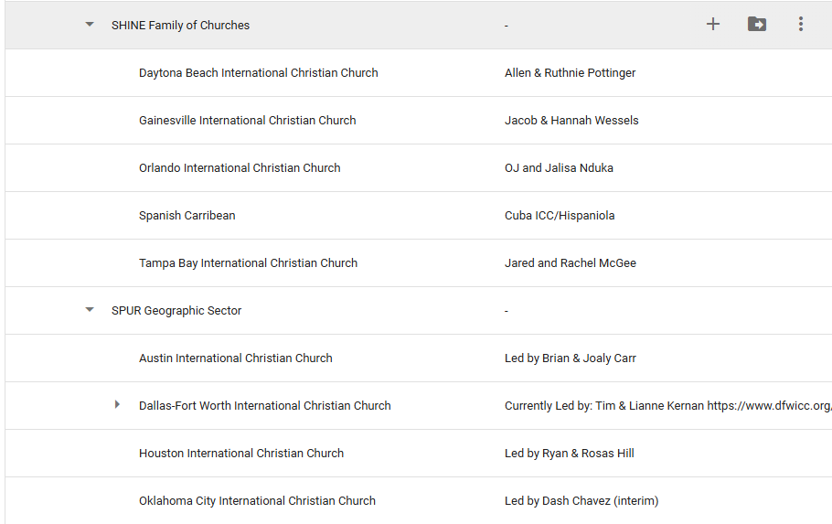Collapse the SPUR Geographic Sector group
832x524 pixels.
coord(90,310)
